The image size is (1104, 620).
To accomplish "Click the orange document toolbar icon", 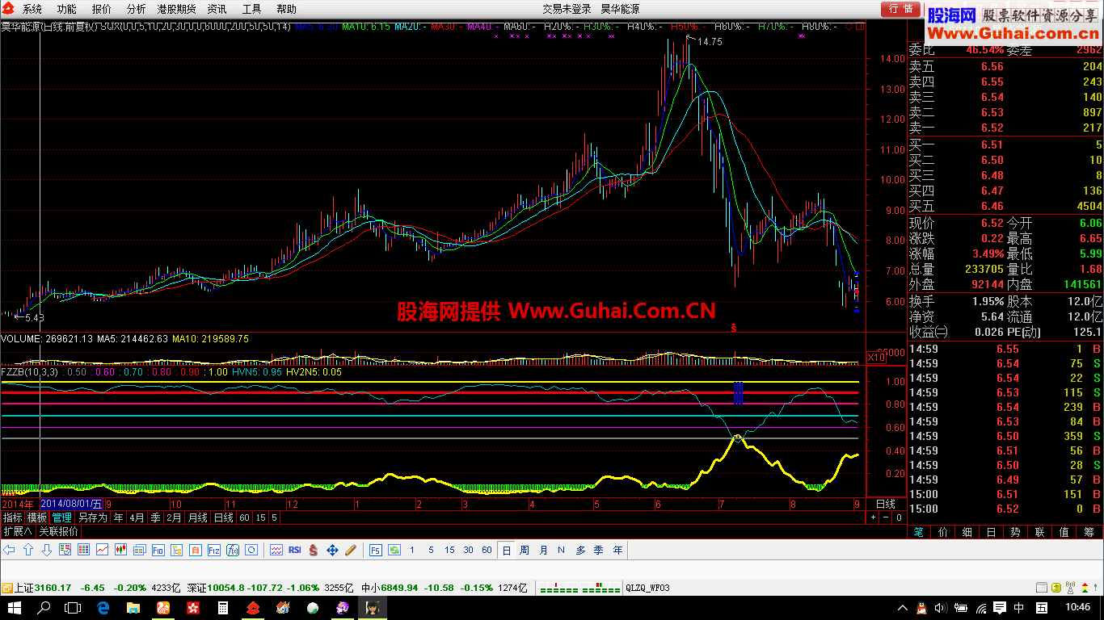I will pos(195,550).
